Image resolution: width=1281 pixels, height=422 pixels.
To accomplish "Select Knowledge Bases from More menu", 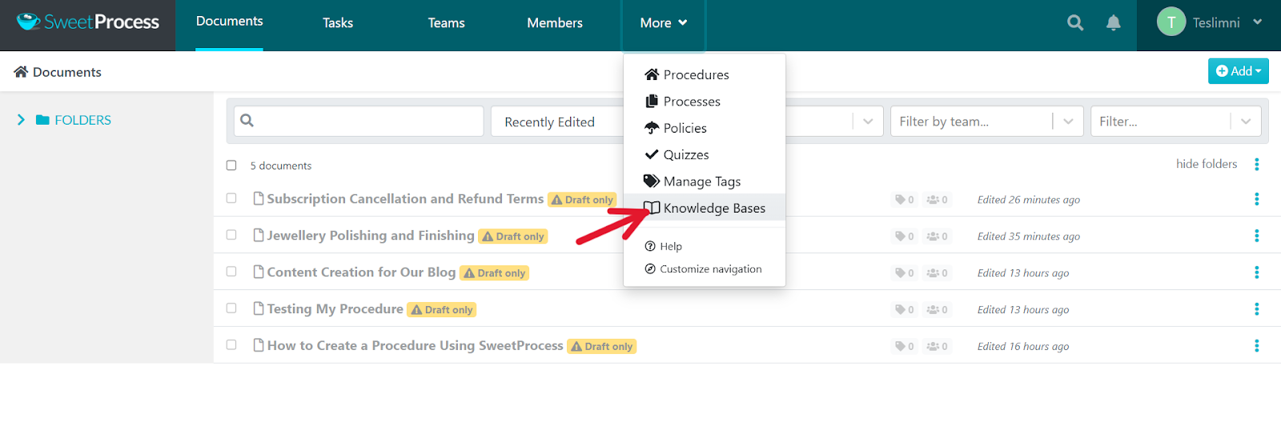I will [x=705, y=208].
